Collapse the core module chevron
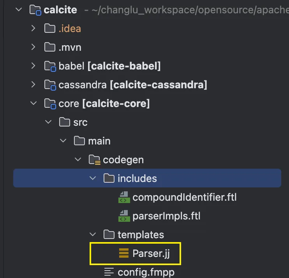The image size is (289, 278). (33, 103)
